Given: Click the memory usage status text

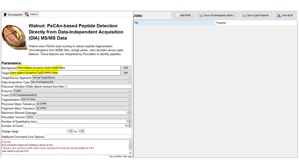Looking at the screenshot, I should click(120, 156).
